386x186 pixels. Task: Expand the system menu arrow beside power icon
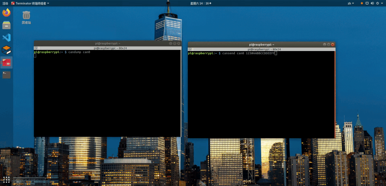pos(382,3)
